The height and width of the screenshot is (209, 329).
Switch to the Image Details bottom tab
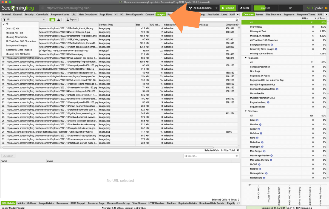coord(46,203)
